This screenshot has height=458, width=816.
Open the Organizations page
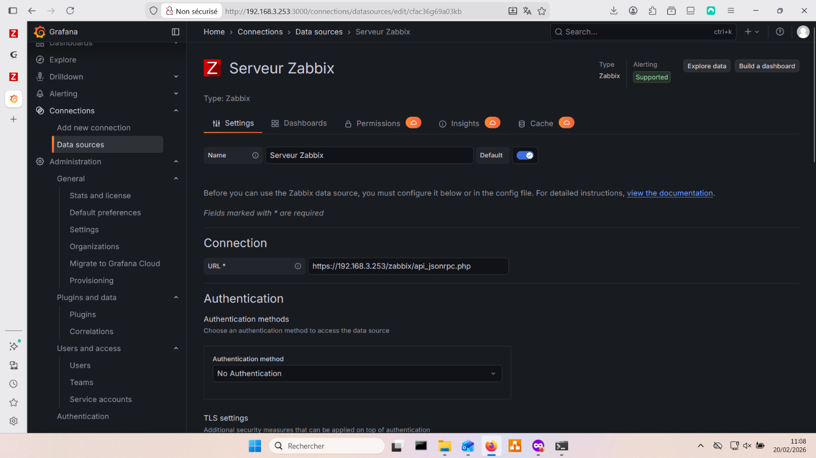pos(94,247)
